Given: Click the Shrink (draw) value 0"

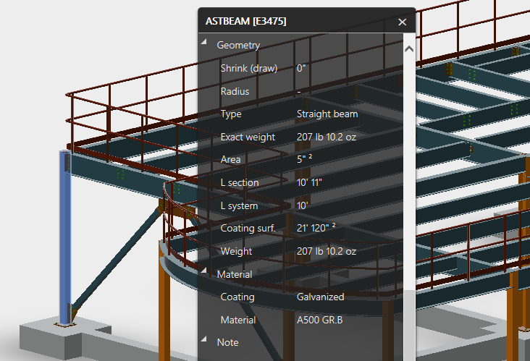Looking at the screenshot, I should (301, 68).
